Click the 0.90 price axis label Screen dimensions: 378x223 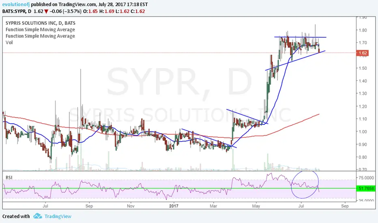coord(363,144)
